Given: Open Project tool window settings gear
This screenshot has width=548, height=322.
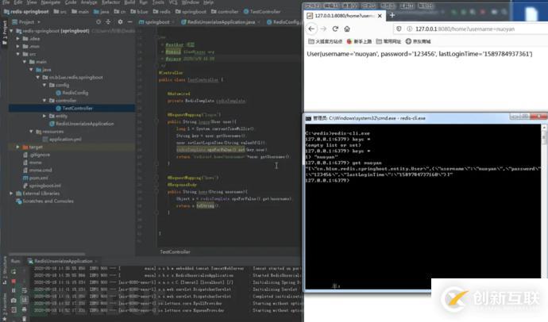Looking at the screenshot, I should click(118, 22).
